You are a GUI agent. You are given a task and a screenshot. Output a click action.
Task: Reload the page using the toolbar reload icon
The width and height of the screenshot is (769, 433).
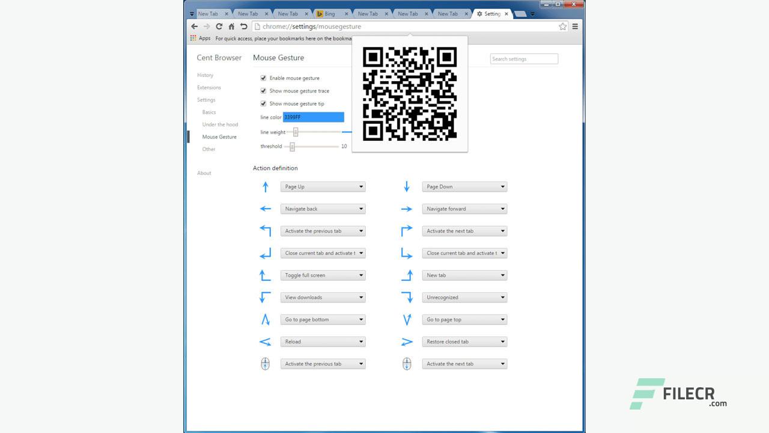(219, 26)
